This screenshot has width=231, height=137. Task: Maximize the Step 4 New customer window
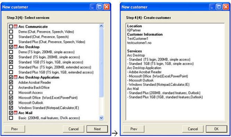click(x=219, y=7)
